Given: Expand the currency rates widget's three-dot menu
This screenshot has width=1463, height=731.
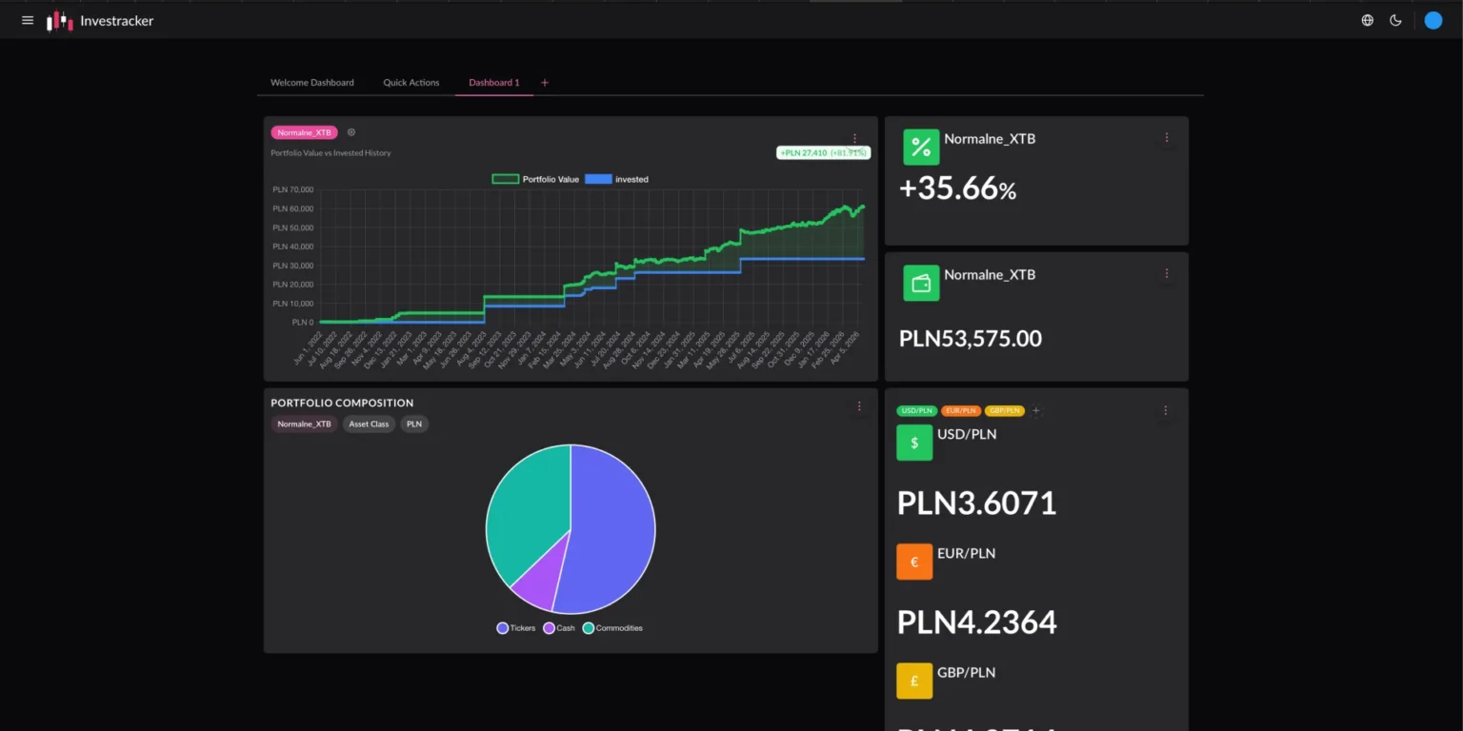Looking at the screenshot, I should 1166,410.
